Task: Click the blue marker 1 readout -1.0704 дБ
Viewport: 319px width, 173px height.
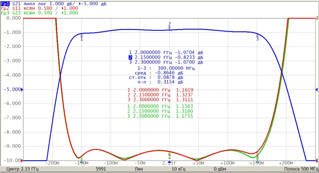Action: [189, 53]
